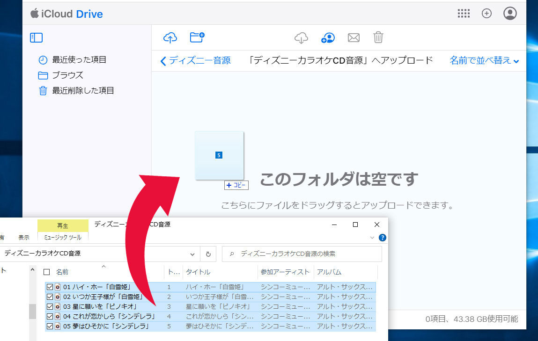Click artist cell in row 02
The height and width of the screenshot is (341, 538).
point(285,297)
